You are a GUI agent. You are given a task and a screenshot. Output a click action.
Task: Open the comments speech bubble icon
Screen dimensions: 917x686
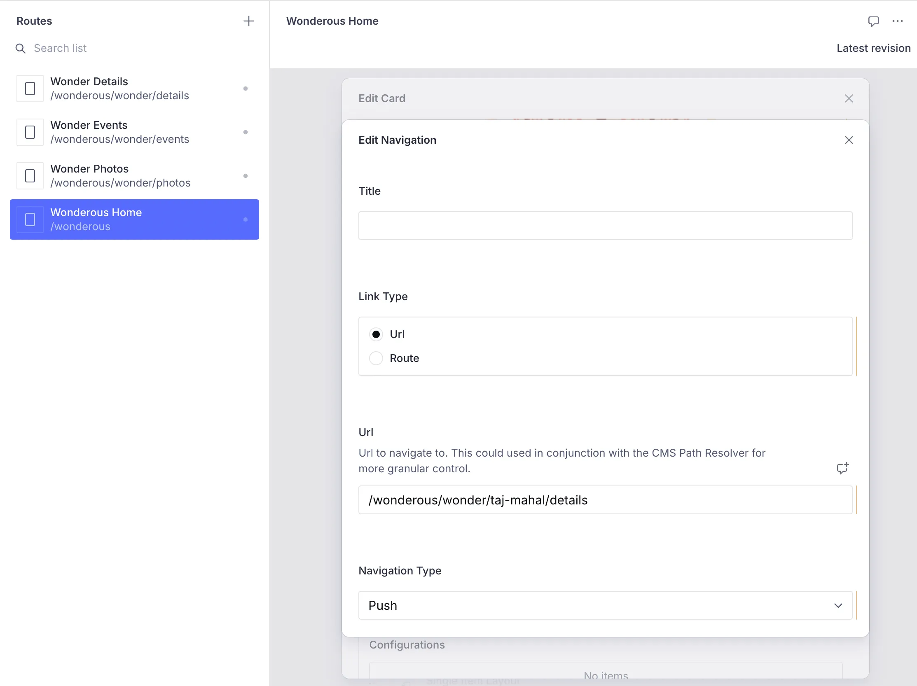(873, 21)
